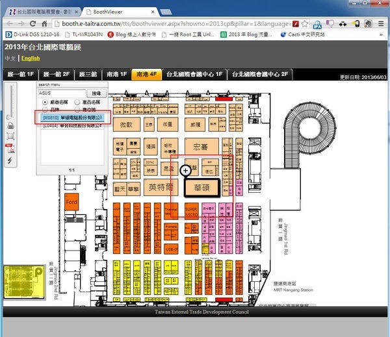Select the 廠商名稱 radio button

tap(45, 102)
